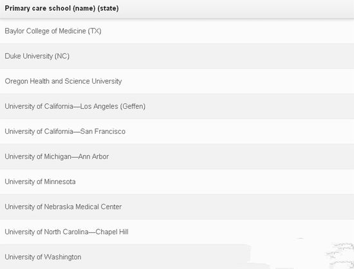Click the Primary care school column header

177,8
